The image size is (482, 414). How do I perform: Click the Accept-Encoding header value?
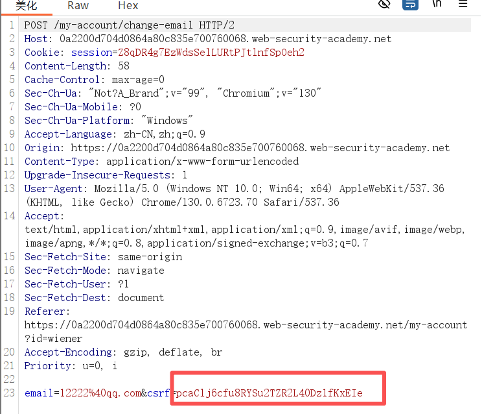pos(172,352)
